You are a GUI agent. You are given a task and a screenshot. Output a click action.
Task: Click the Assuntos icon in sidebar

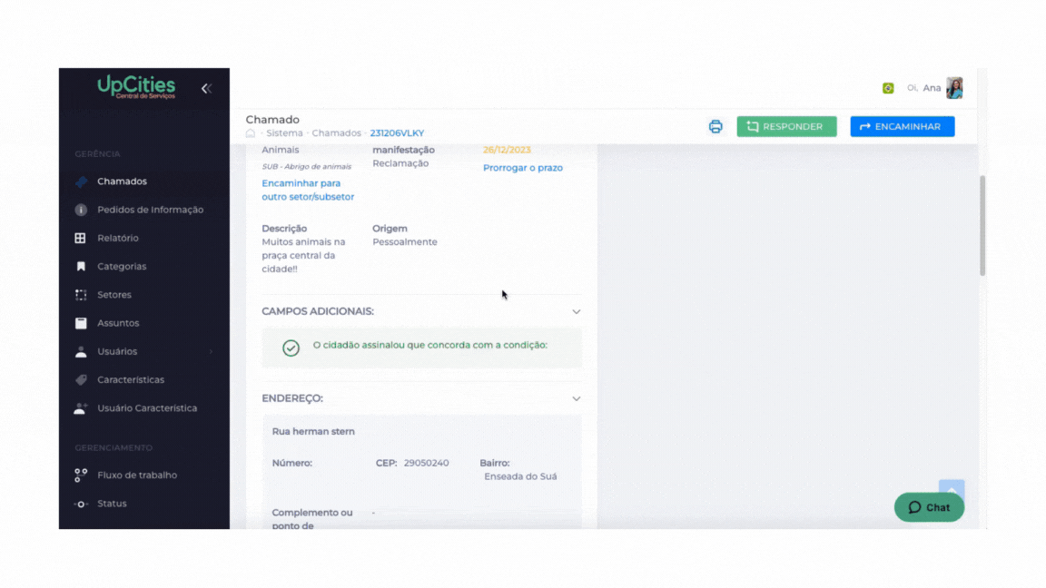tap(81, 323)
